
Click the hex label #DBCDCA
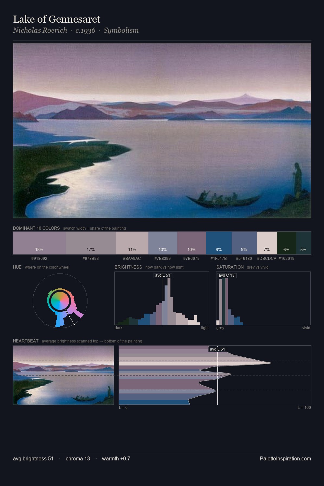(x=267, y=259)
